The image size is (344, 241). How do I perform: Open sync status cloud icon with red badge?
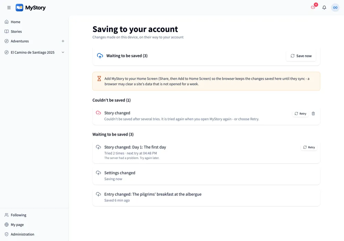point(313,8)
